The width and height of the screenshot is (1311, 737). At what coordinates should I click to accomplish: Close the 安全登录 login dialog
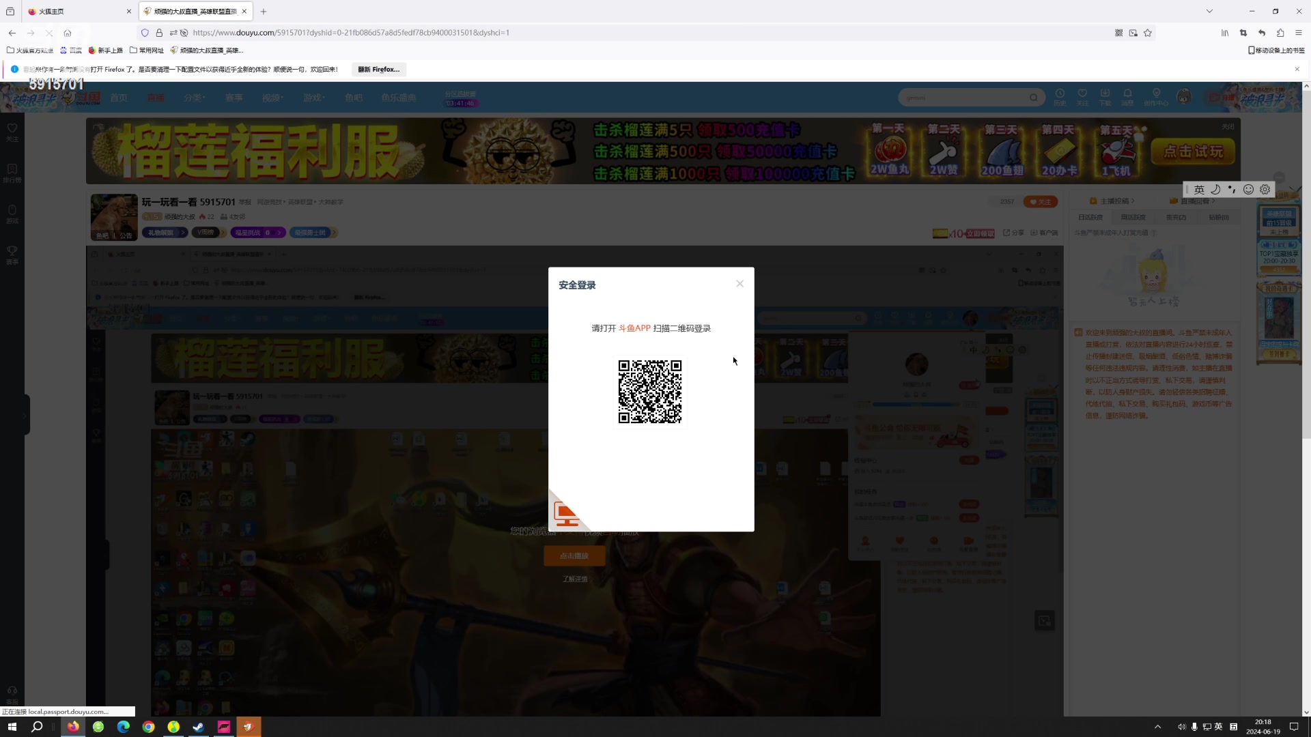pyautogui.click(x=739, y=284)
